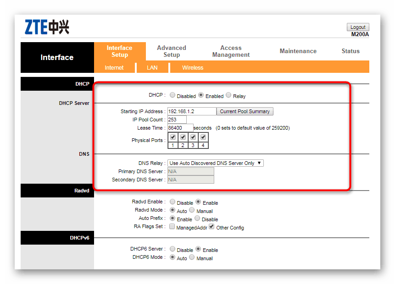Open the Access Management tab

tap(231, 50)
